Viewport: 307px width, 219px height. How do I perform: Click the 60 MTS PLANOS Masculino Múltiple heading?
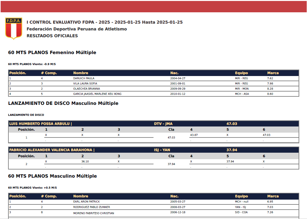coord(52,176)
